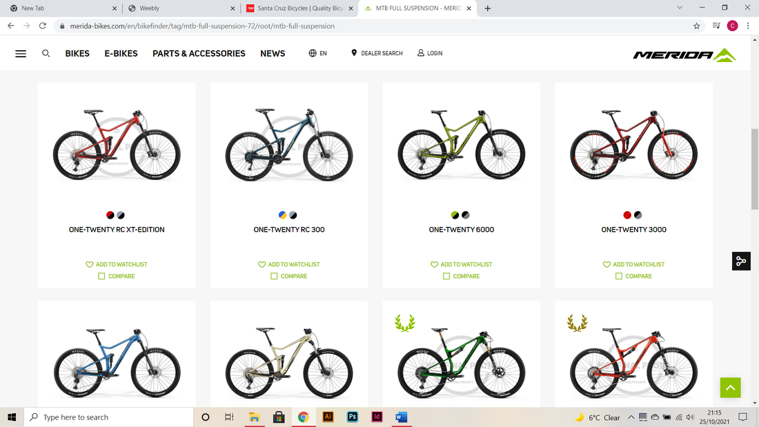Open the language globe selector EN
The image size is (759, 427).
click(x=317, y=53)
